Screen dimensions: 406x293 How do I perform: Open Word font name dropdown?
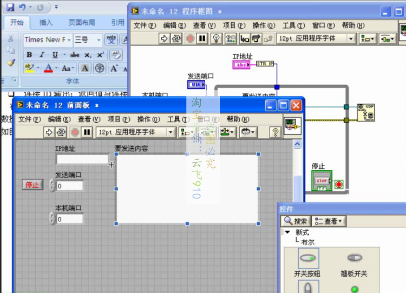(69, 40)
